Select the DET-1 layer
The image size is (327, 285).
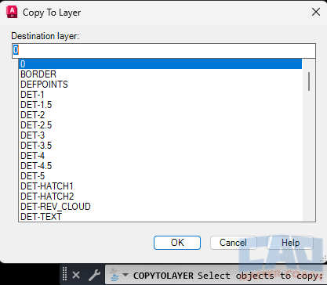[160, 95]
